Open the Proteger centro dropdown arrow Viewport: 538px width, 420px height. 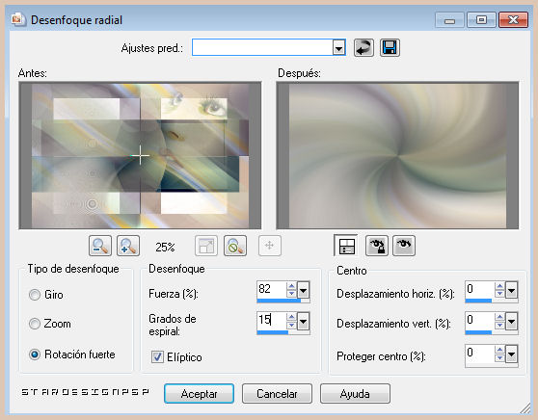click(x=511, y=354)
